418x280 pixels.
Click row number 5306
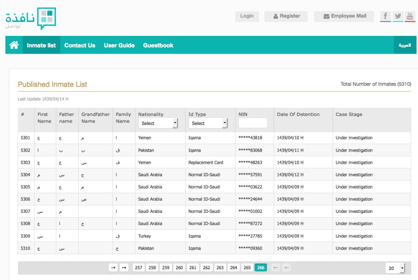[25, 199]
